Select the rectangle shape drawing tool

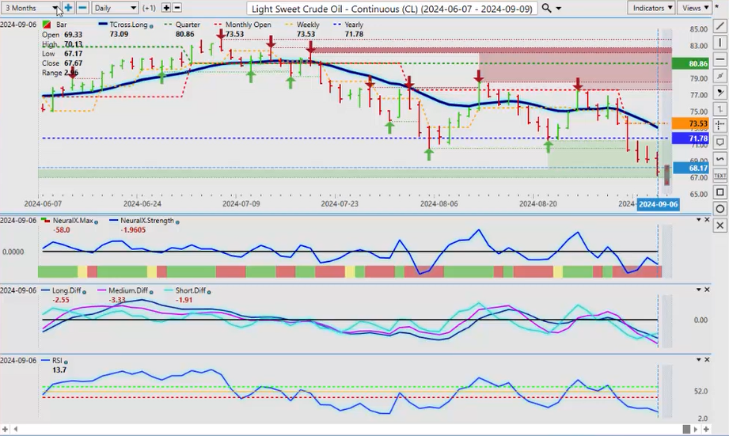pyautogui.click(x=720, y=192)
